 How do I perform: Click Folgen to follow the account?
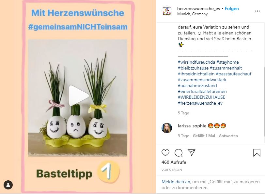coord(232,8)
